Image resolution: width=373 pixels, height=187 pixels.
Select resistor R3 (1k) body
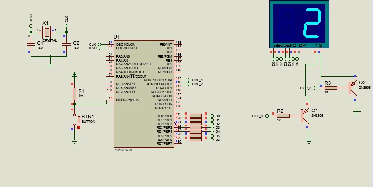[331, 88]
